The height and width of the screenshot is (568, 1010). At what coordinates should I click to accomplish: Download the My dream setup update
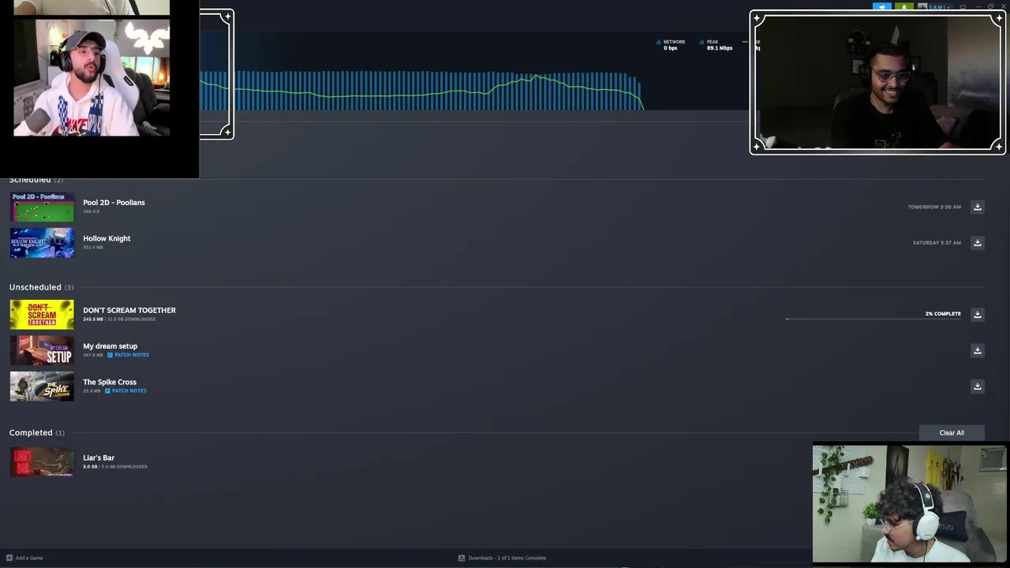pyautogui.click(x=977, y=350)
